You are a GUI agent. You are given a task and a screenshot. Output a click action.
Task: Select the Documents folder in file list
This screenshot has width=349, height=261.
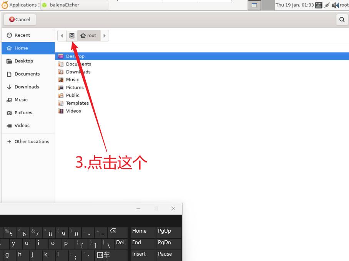(x=202, y=64)
